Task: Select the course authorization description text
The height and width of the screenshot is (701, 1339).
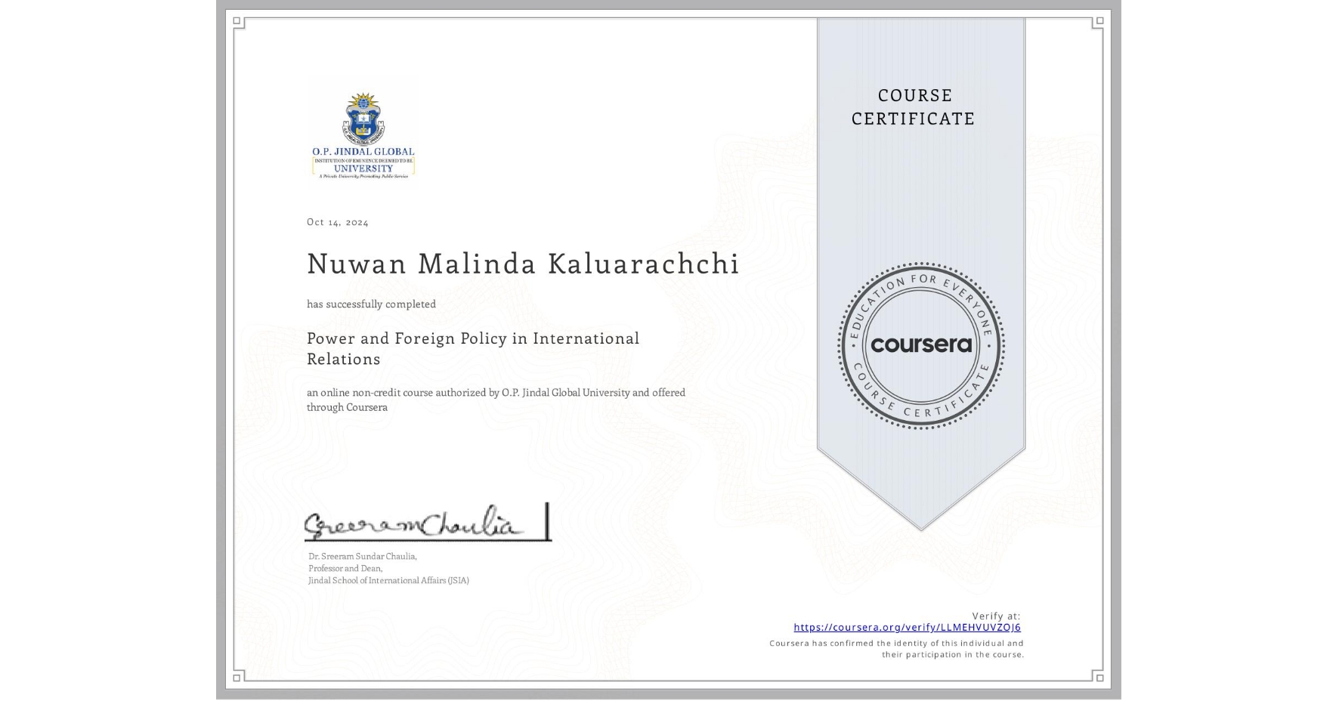Action: tap(495, 400)
